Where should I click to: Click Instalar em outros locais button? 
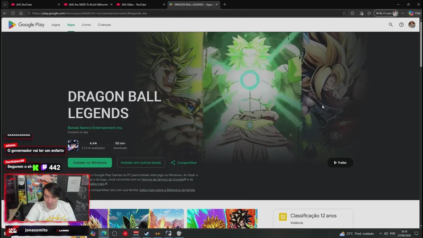point(141,163)
